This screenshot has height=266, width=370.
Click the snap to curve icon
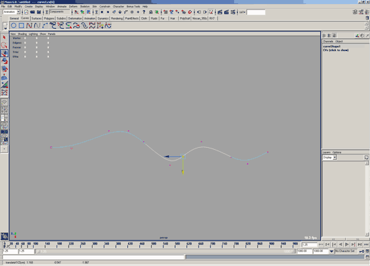click(172, 12)
